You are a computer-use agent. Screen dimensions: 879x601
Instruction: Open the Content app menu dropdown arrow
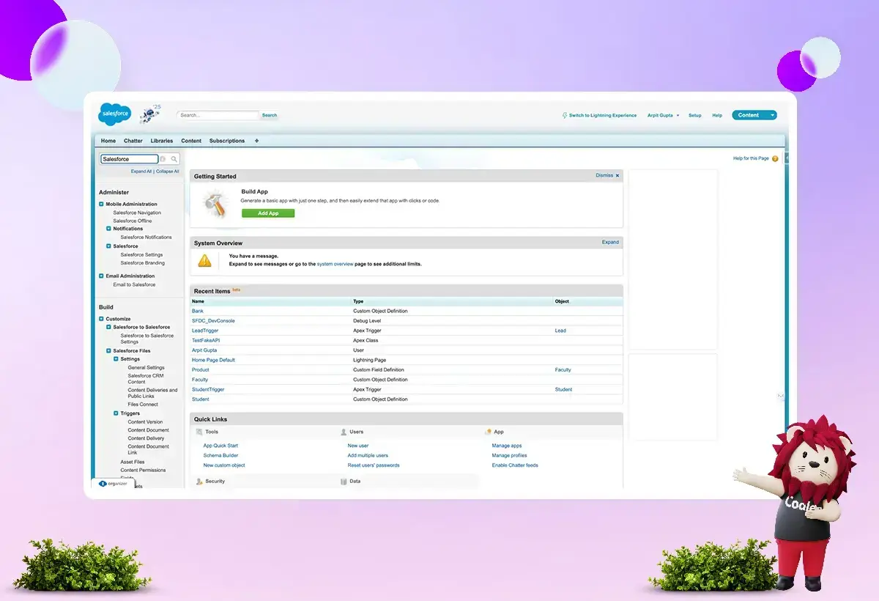click(x=772, y=115)
